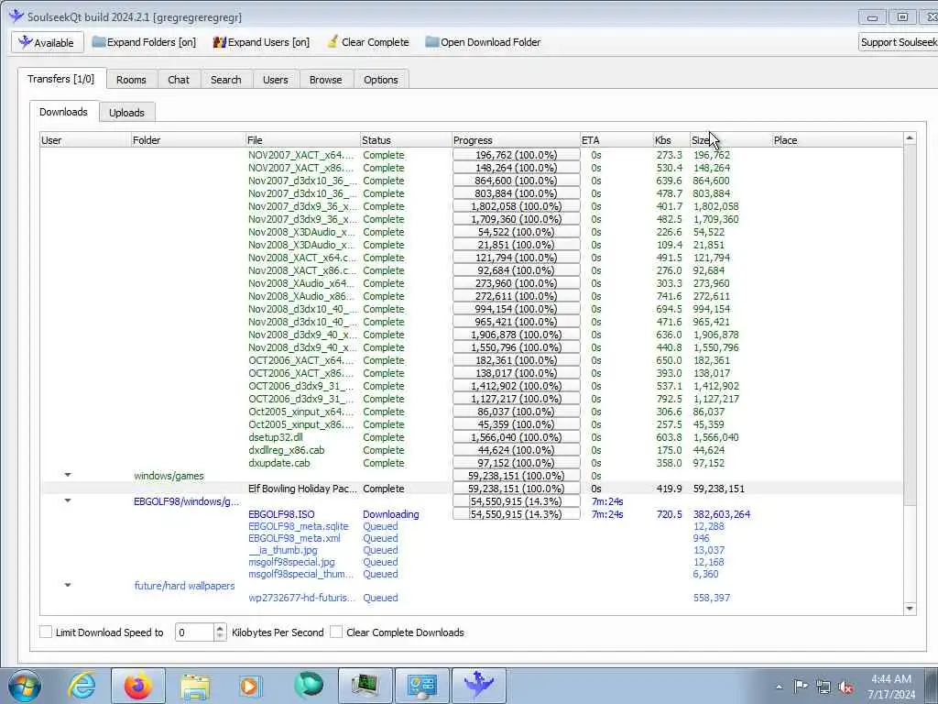Select dxdllreg_x86.cab file row
The width and height of the screenshot is (938, 704).
click(x=472, y=450)
